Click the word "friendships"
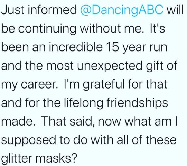This screenshot has width=187, height=166. pos(137,103)
